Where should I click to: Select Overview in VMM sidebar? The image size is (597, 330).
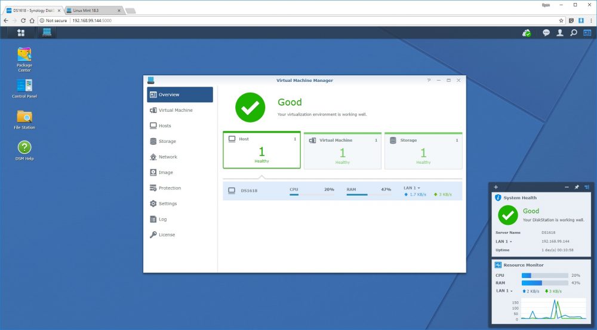(x=180, y=94)
